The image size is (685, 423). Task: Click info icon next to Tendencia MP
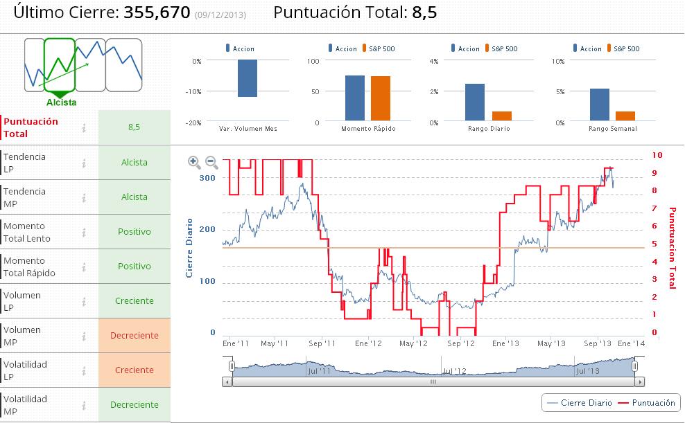(x=84, y=198)
